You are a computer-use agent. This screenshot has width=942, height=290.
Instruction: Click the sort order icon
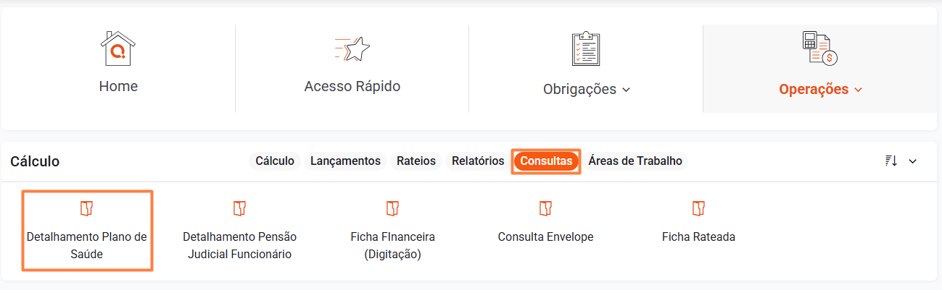coord(892,161)
